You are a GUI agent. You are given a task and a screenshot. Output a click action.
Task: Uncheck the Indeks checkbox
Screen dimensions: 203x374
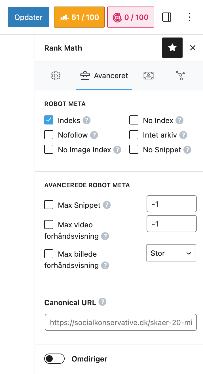pyautogui.click(x=49, y=120)
